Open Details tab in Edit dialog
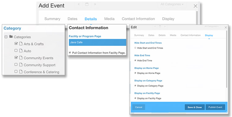The image size is (232, 117). (x=162, y=35)
